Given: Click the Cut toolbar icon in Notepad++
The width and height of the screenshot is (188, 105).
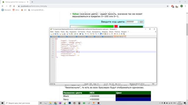Looking at the screenshot, I should pos(67,34).
